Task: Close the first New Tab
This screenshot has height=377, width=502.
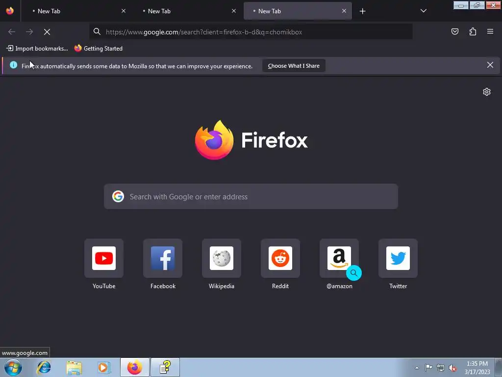Action: point(123,11)
